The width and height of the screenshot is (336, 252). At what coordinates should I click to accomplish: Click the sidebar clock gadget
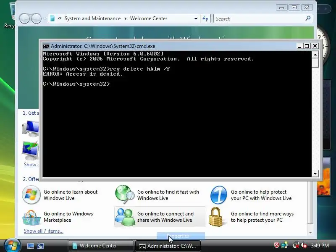[x=323, y=47]
